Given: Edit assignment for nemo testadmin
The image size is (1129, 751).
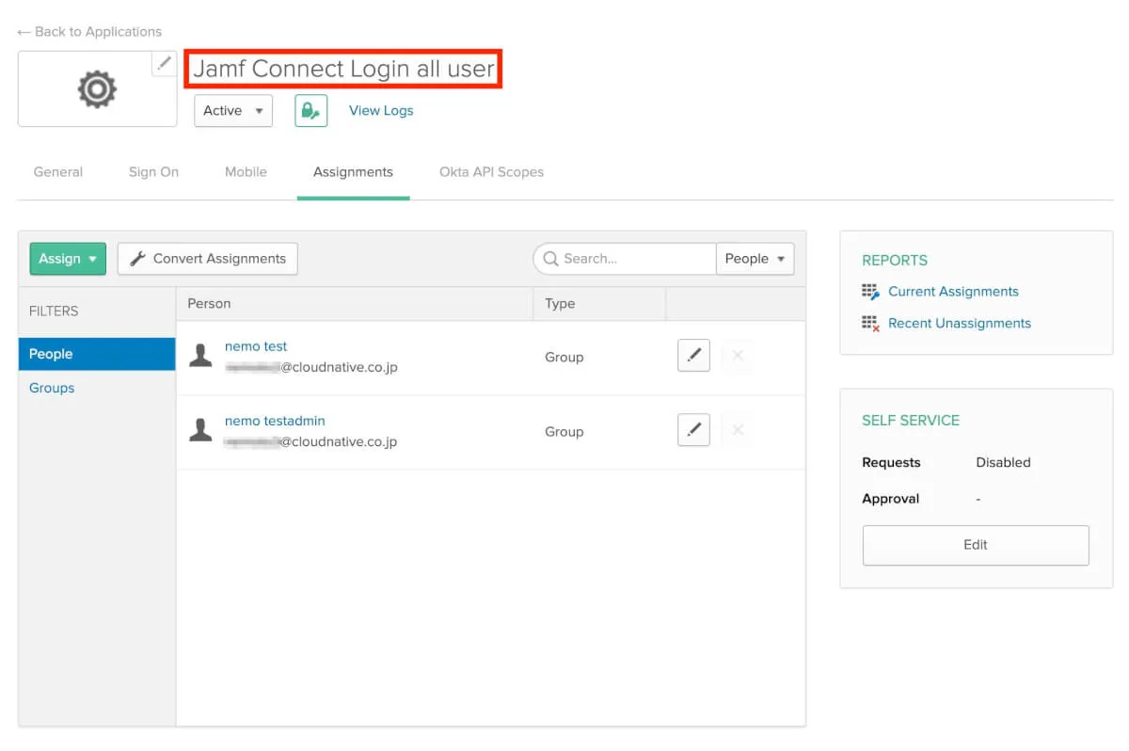Looking at the screenshot, I should point(693,430).
